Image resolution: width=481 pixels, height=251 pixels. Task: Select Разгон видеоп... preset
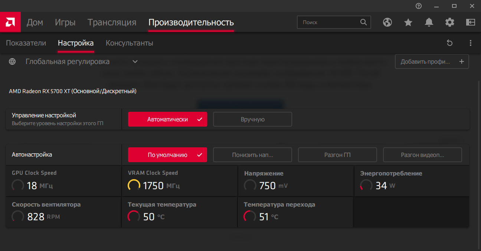click(x=422, y=155)
